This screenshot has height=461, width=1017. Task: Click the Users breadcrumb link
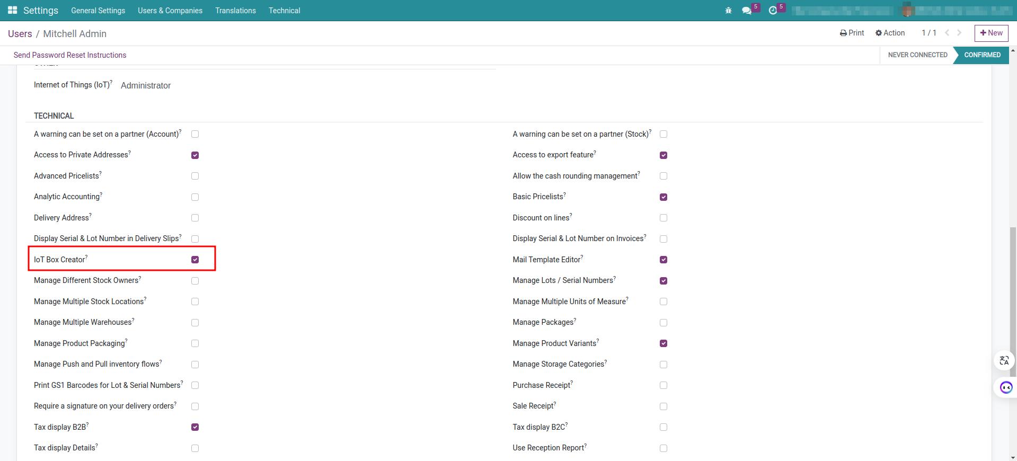coord(20,34)
